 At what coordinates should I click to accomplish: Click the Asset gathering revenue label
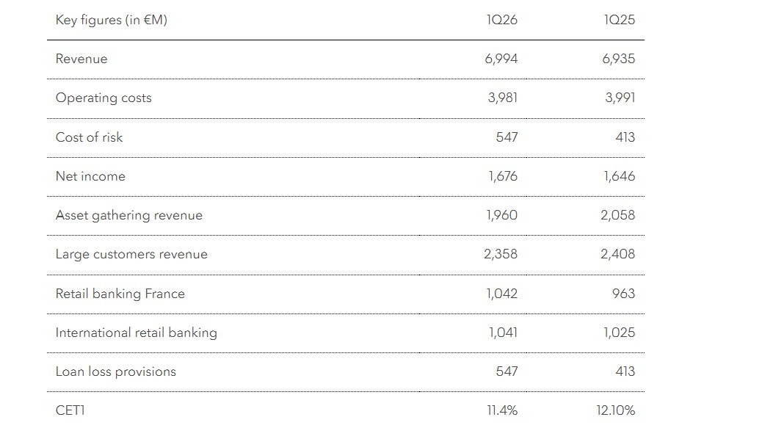point(129,215)
